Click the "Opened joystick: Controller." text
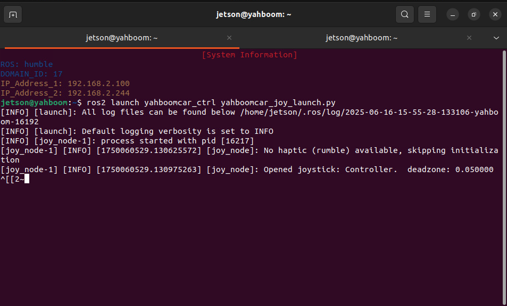This screenshot has width=507, height=306. tap(330, 169)
